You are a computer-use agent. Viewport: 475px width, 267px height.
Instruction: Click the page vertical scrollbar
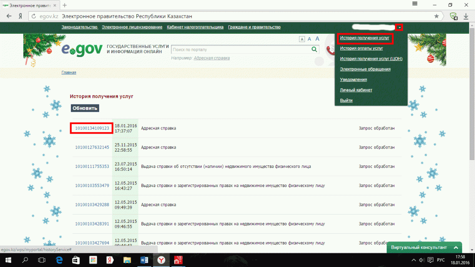click(472, 125)
